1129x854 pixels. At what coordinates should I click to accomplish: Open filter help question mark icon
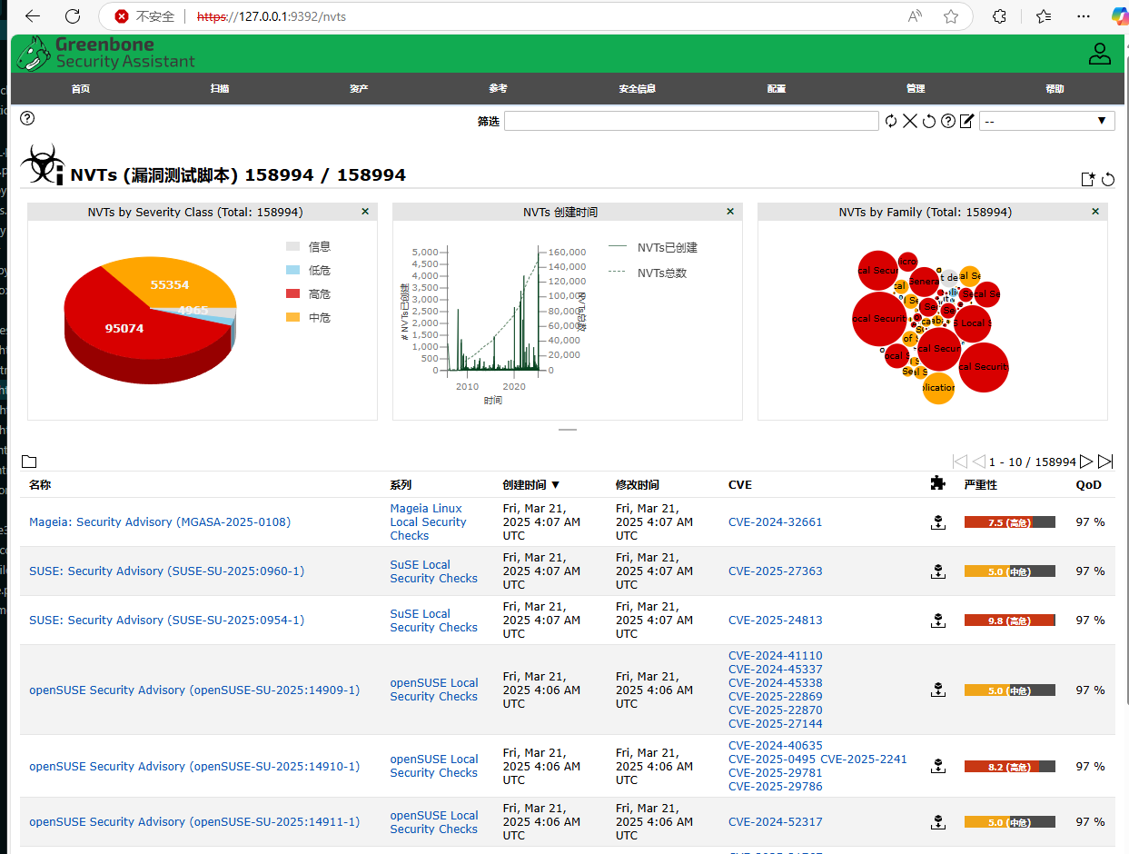click(x=948, y=121)
